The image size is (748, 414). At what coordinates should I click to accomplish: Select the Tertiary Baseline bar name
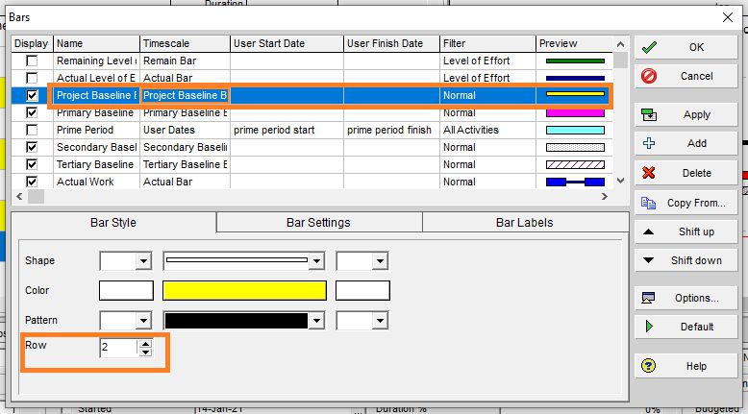click(x=95, y=164)
